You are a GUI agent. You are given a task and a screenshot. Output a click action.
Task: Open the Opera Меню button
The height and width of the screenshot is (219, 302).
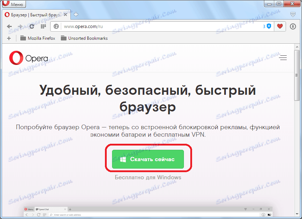coord(14,4)
